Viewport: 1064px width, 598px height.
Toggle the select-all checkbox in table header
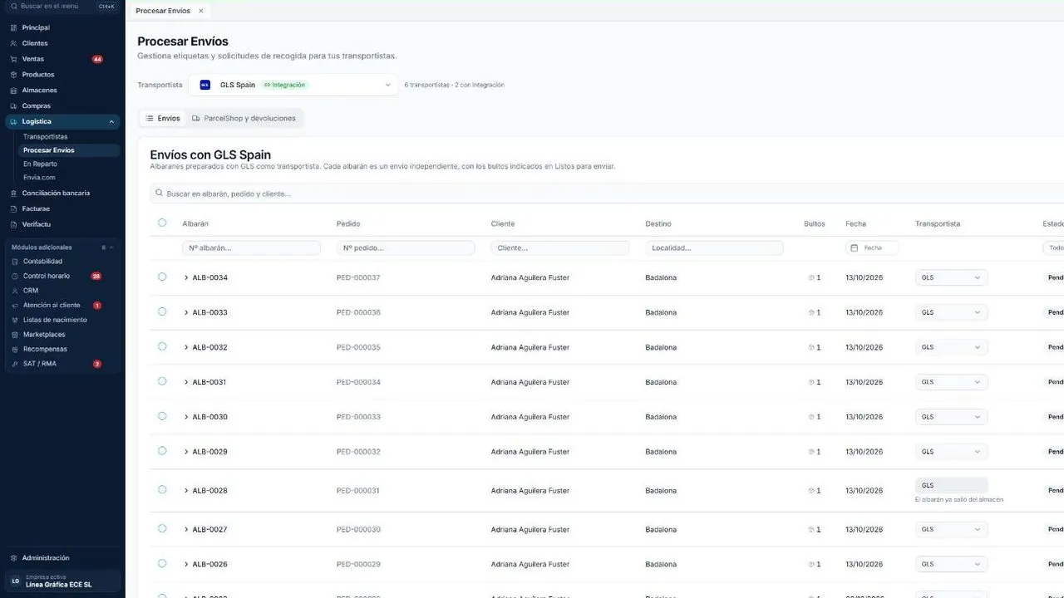click(162, 223)
